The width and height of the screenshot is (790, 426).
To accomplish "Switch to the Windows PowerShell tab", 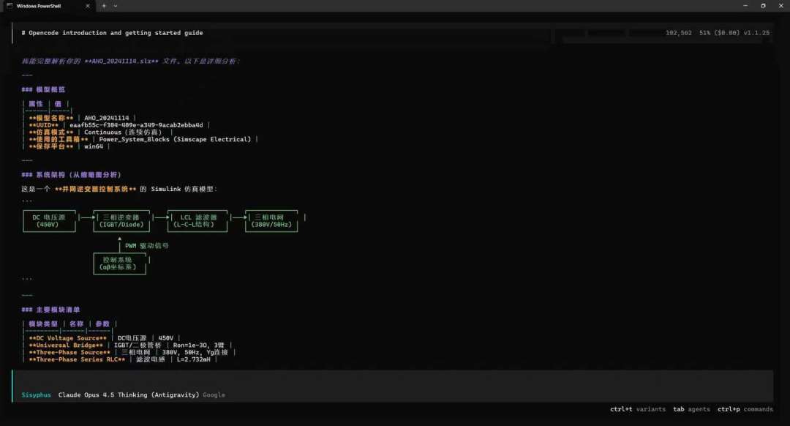I will pyautogui.click(x=48, y=6).
